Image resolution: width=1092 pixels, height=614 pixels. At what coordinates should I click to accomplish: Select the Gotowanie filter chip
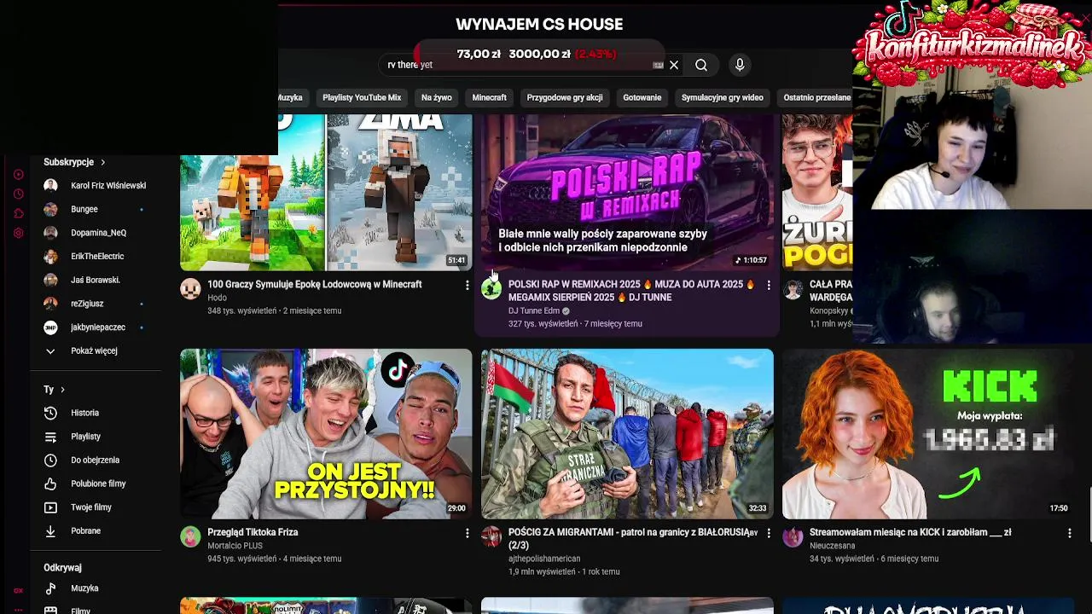click(x=642, y=97)
